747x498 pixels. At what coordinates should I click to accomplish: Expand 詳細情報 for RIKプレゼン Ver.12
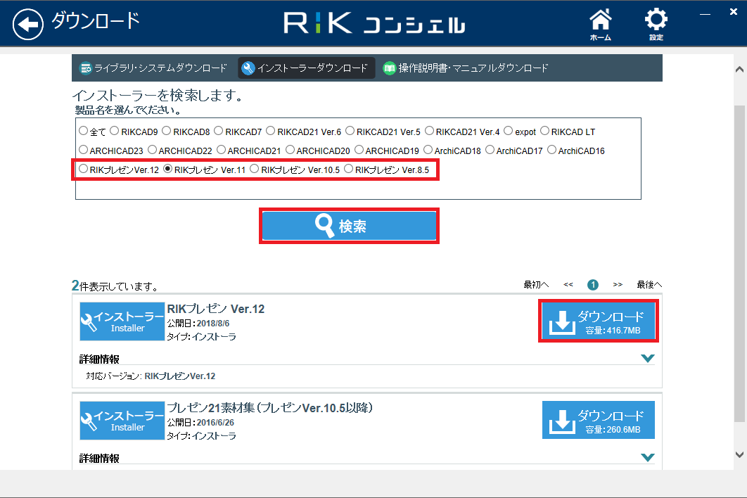pos(647,358)
